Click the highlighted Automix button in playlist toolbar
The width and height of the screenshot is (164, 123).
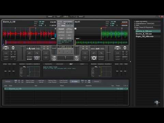tap(75, 81)
